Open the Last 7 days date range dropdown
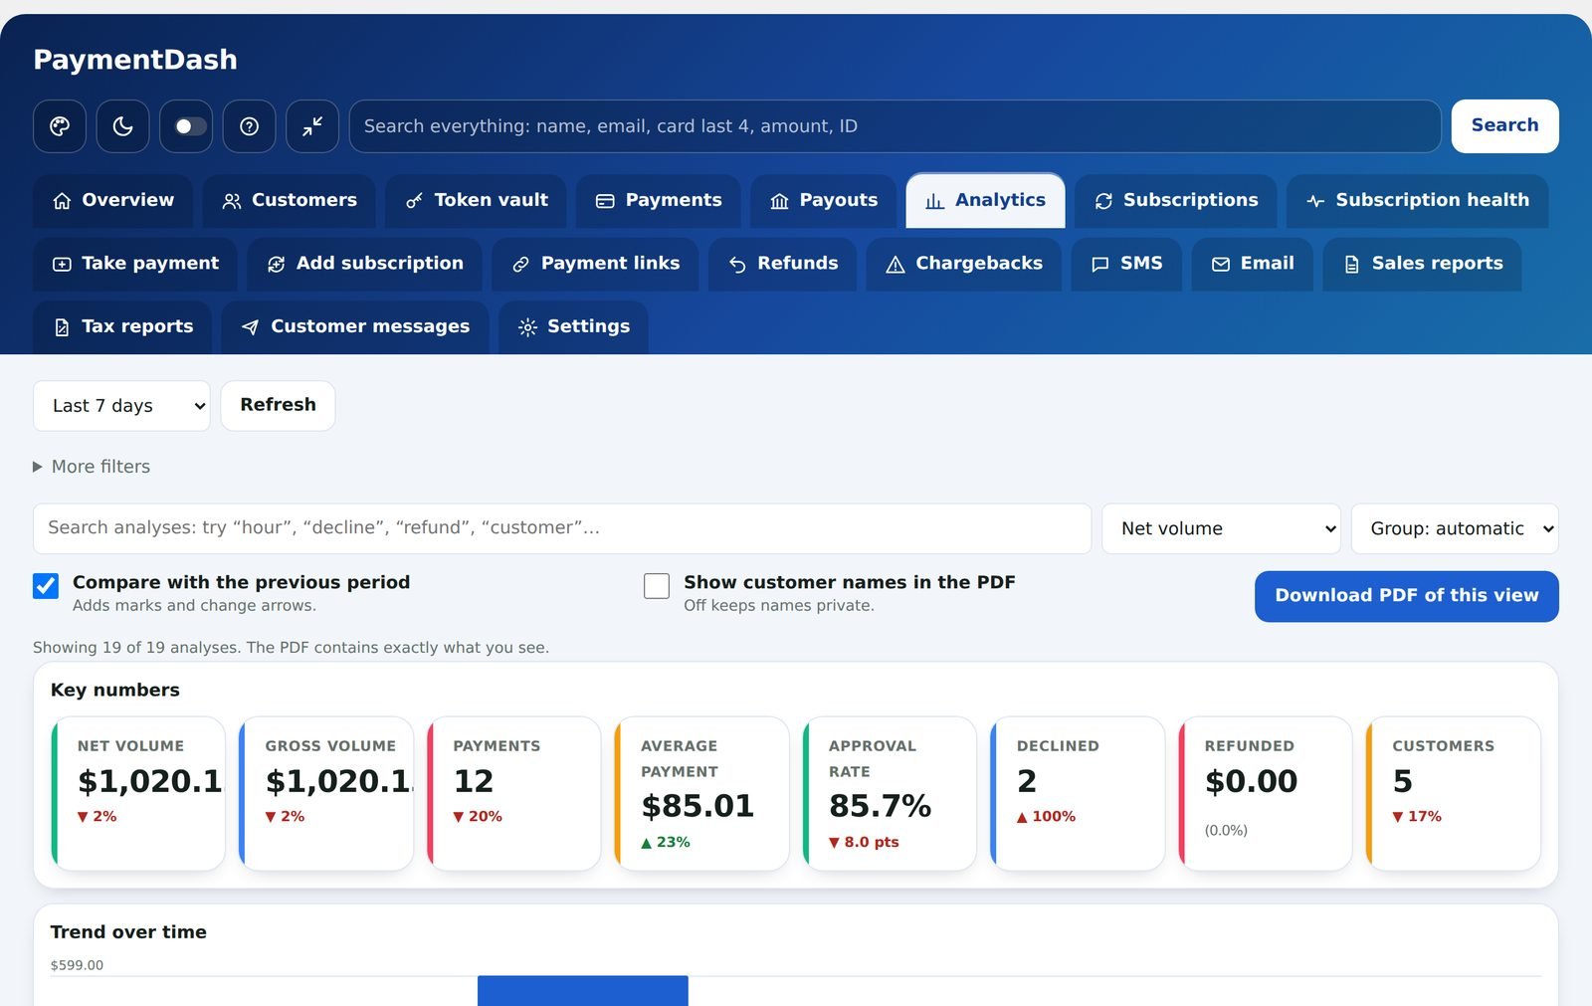This screenshot has height=1006, width=1592. pos(121,406)
